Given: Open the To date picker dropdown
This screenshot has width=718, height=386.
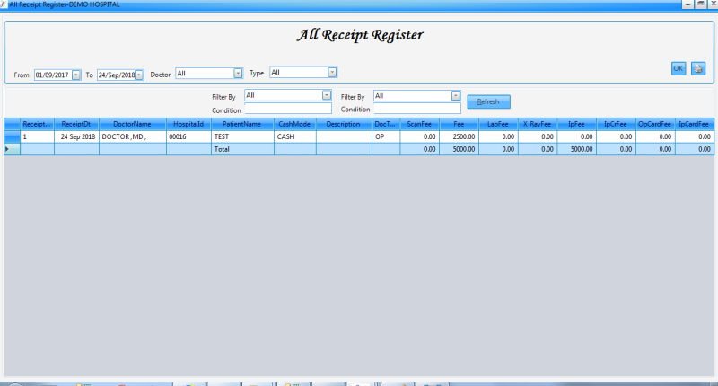Looking at the screenshot, I should pos(139,75).
